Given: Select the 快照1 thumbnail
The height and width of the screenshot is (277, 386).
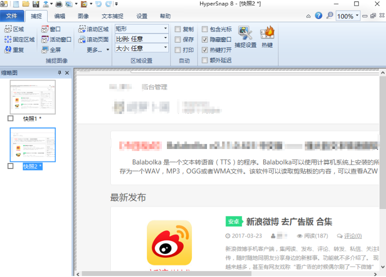Looking at the screenshot, I should pyautogui.click(x=33, y=97).
